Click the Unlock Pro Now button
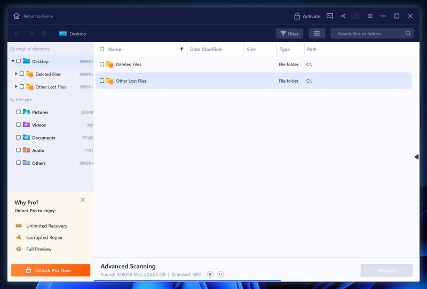The width and height of the screenshot is (427, 289). pyautogui.click(x=49, y=270)
